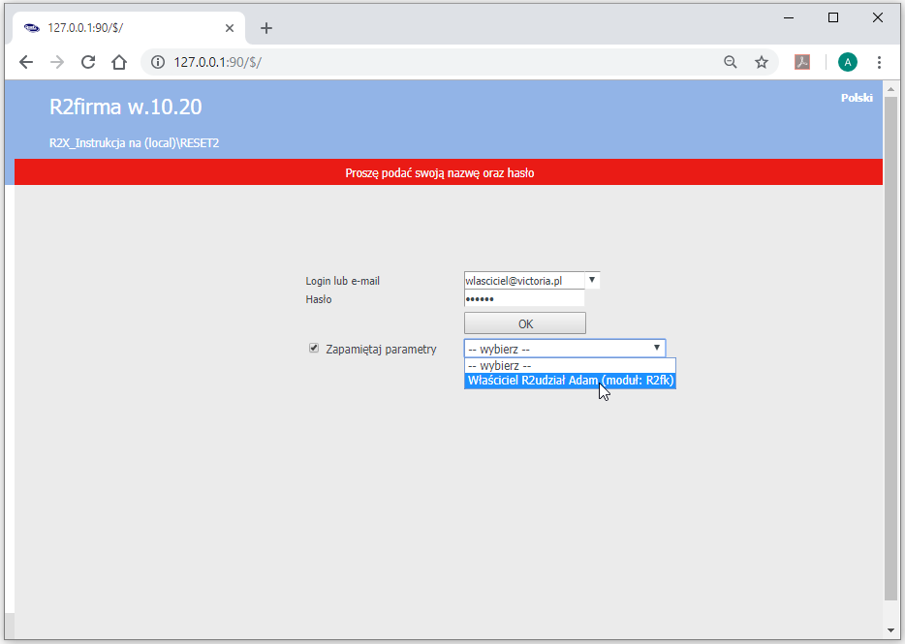
Task: Toggle Zapamiętaj parametry checkbox
Action: [x=314, y=348]
